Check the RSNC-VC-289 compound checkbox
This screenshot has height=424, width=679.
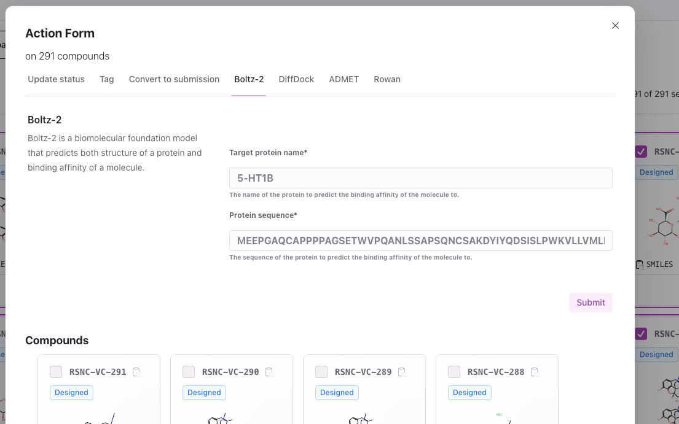pyautogui.click(x=321, y=371)
